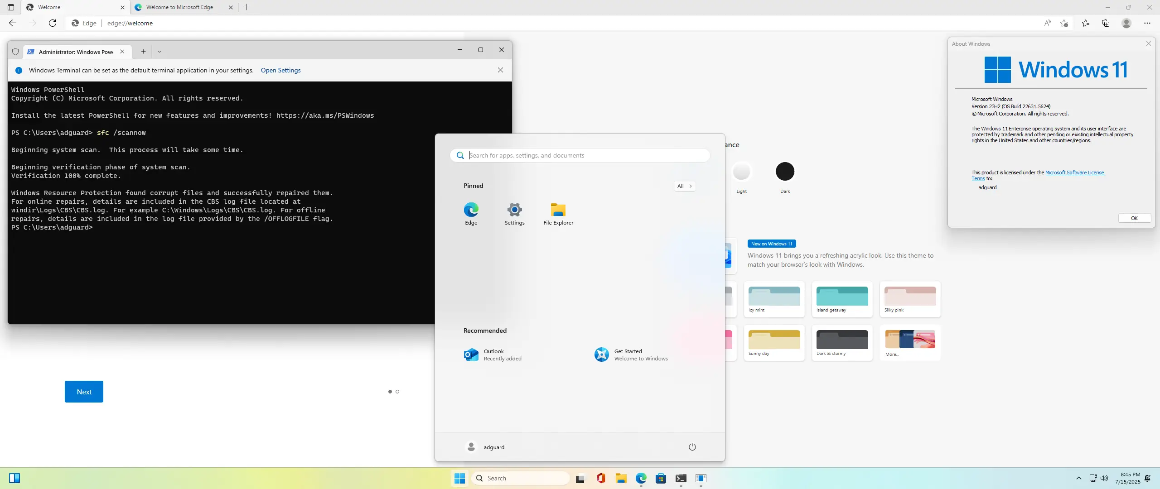Open Outlook from the Recommended section
The height and width of the screenshot is (489, 1160).
493,355
